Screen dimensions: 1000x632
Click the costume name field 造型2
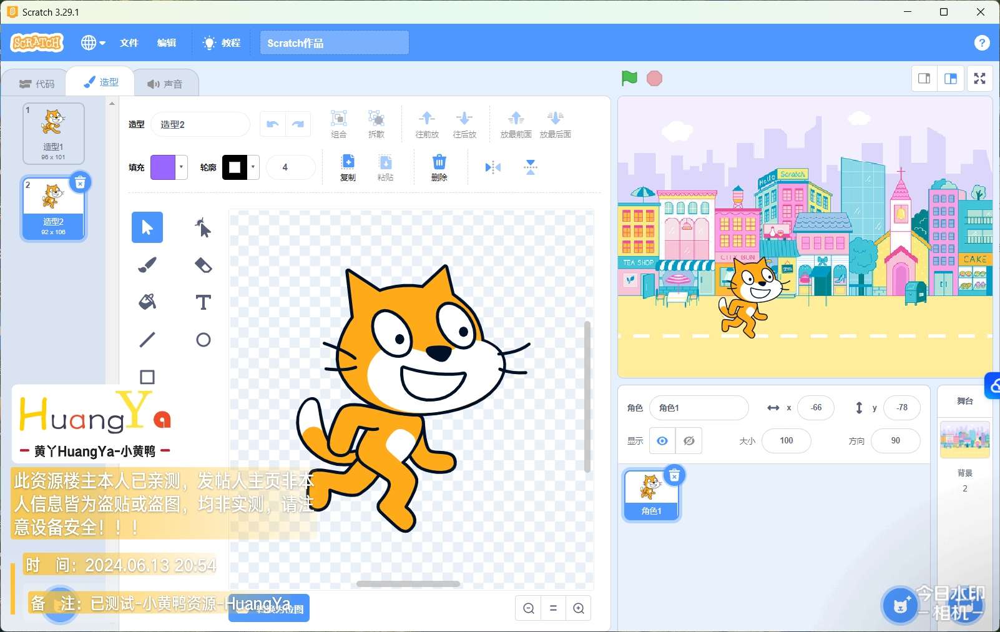[200, 124]
